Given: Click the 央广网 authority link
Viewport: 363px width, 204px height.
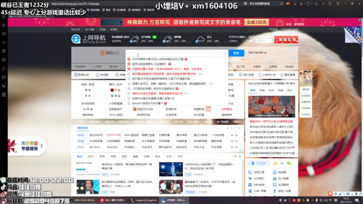Looking at the screenshot, I should (x=240, y=67).
